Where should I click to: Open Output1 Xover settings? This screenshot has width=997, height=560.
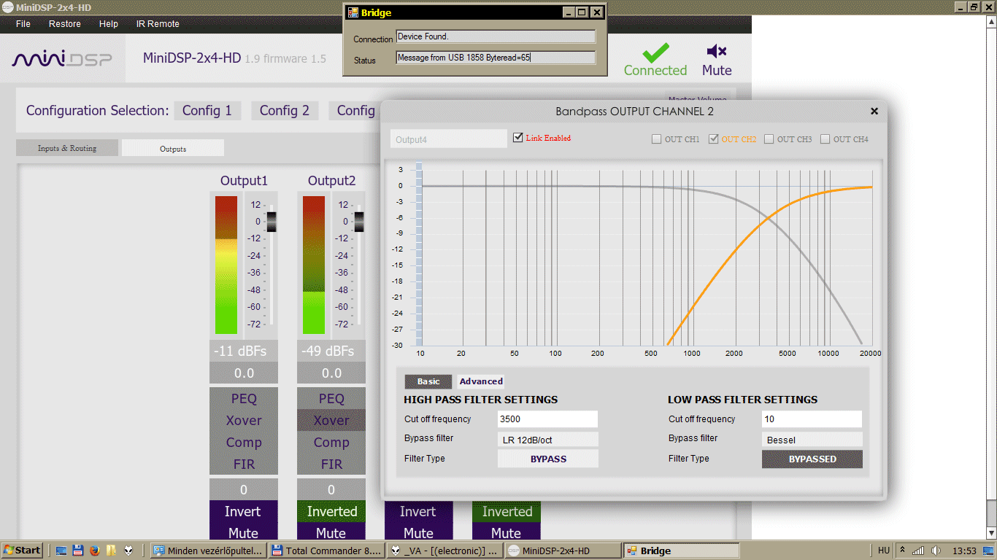pos(244,421)
